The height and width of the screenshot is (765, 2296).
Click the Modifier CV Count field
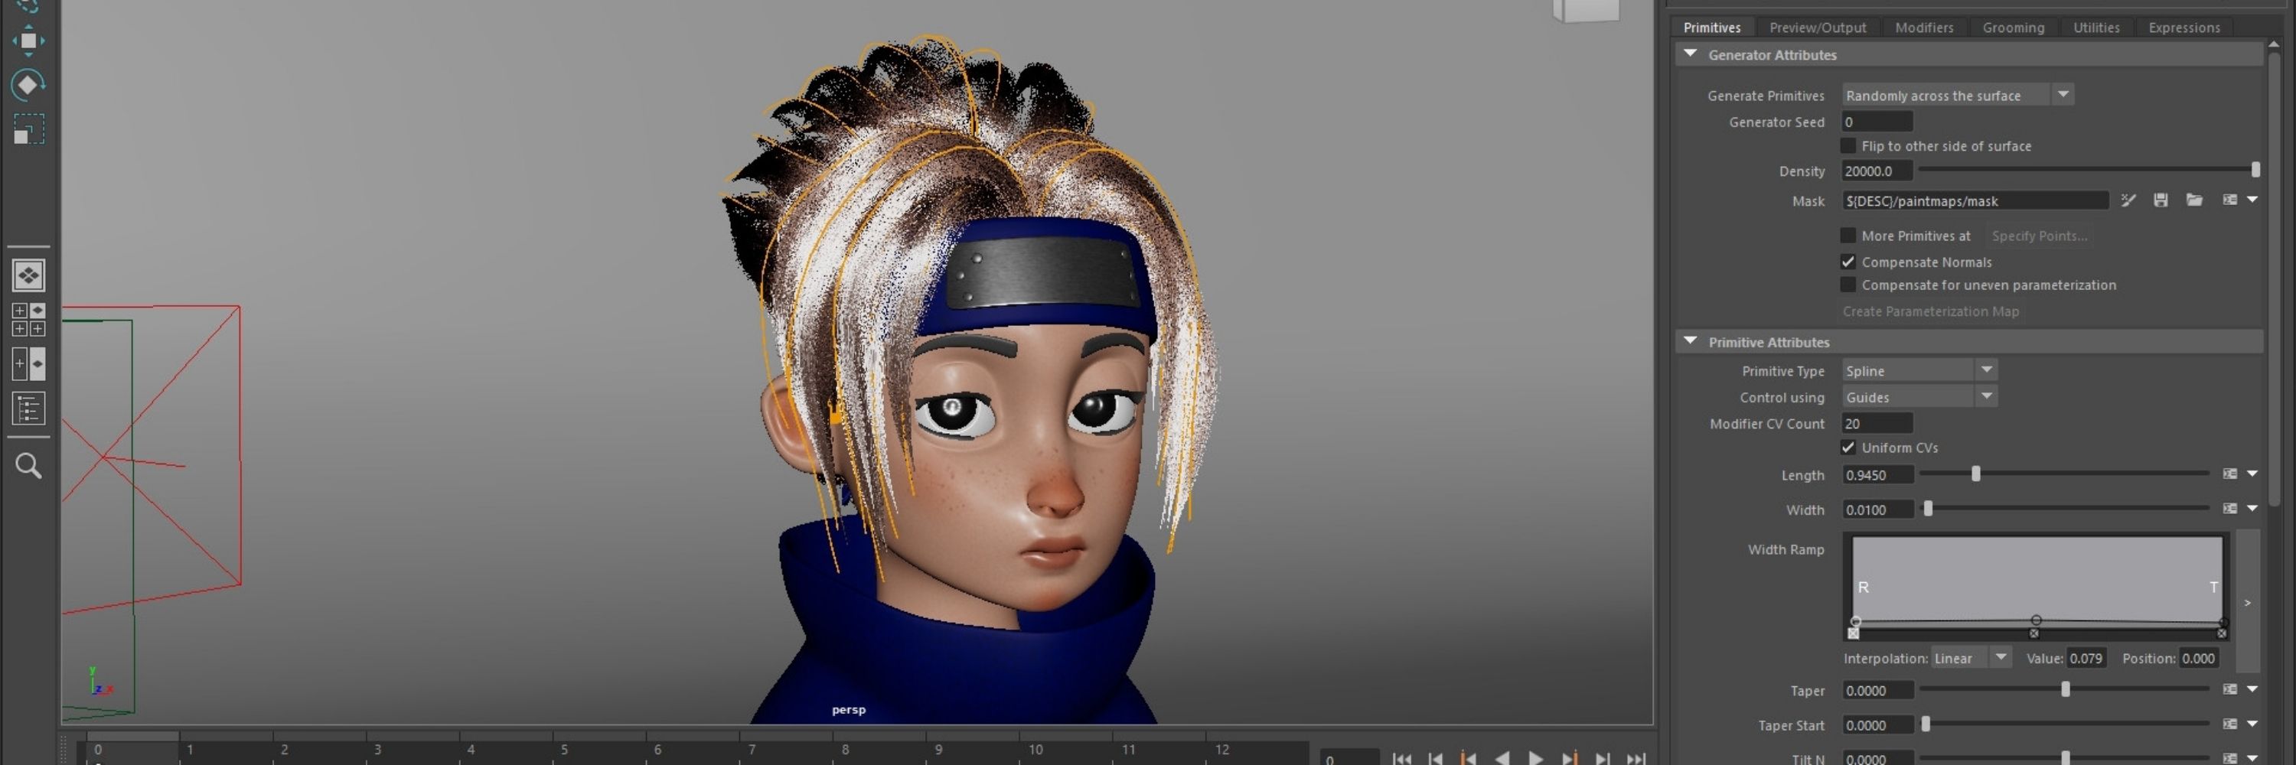tap(1877, 423)
